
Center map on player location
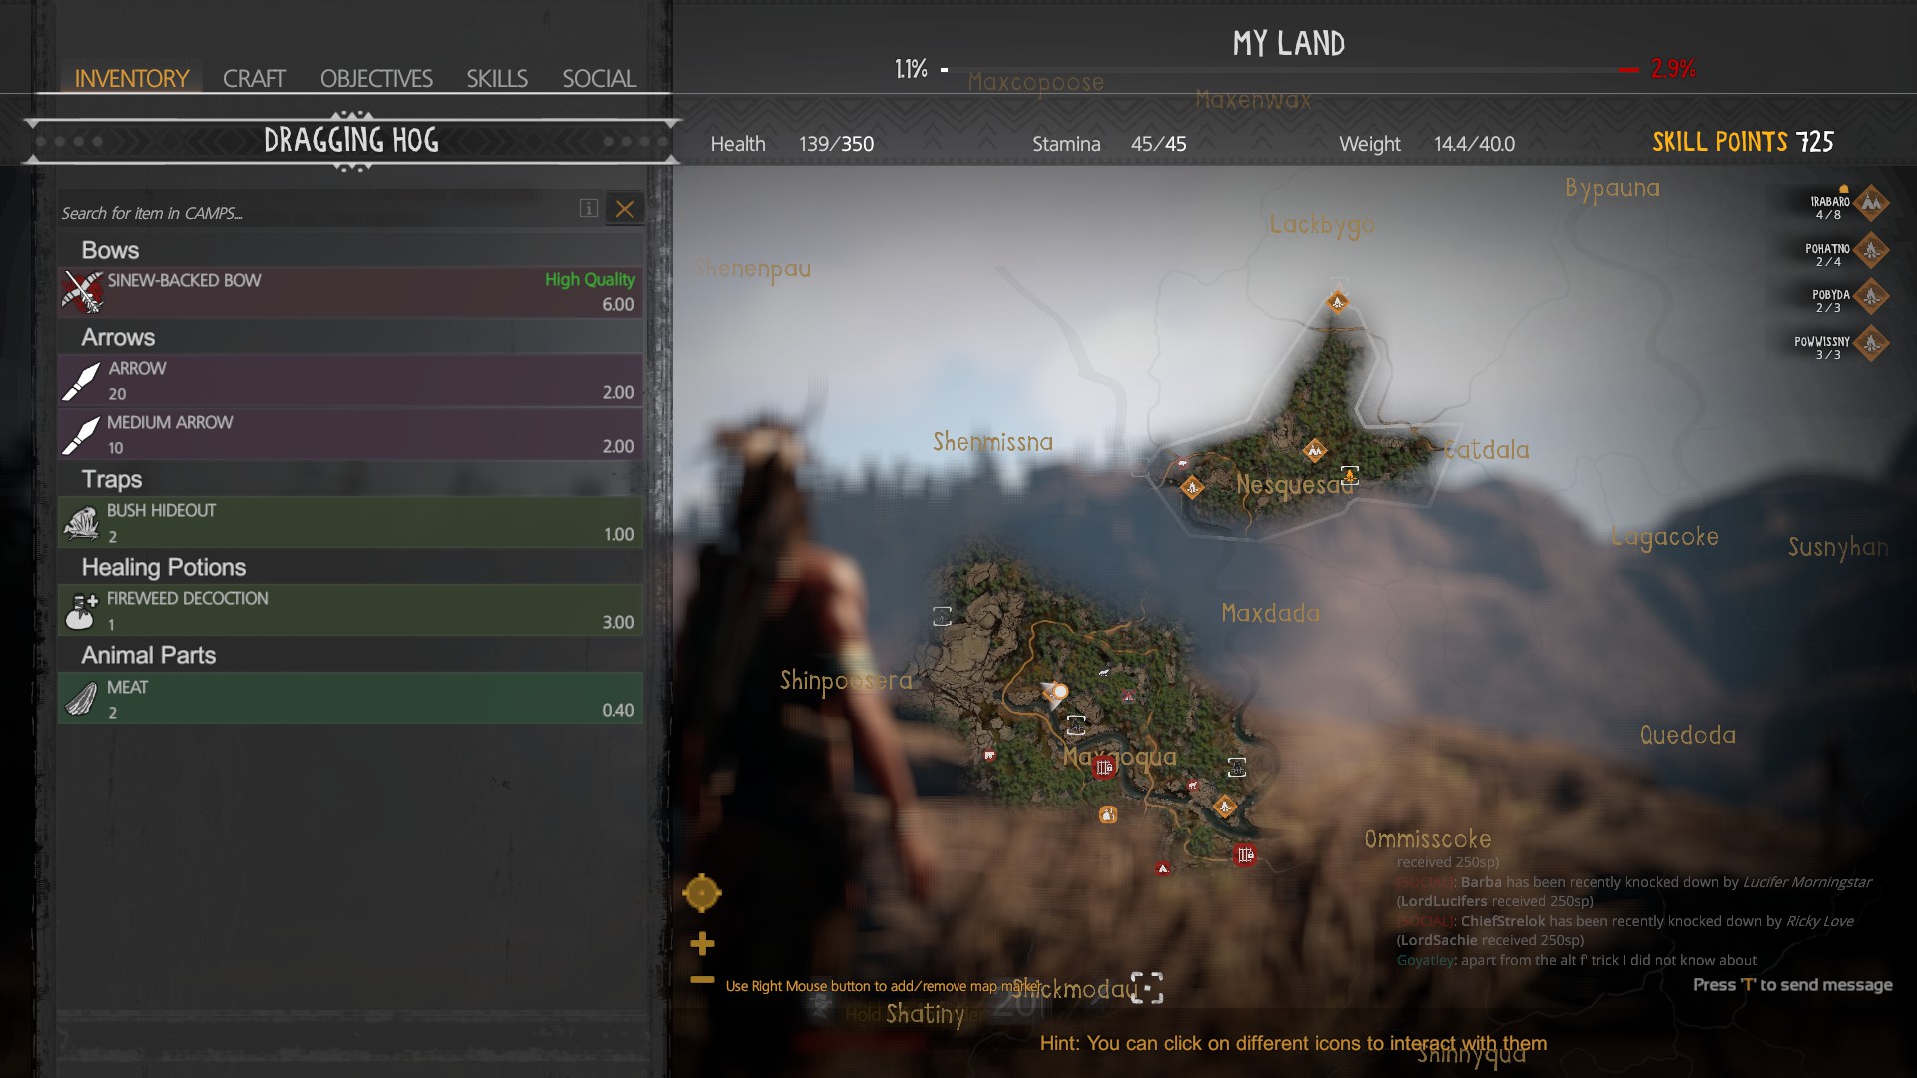[702, 893]
